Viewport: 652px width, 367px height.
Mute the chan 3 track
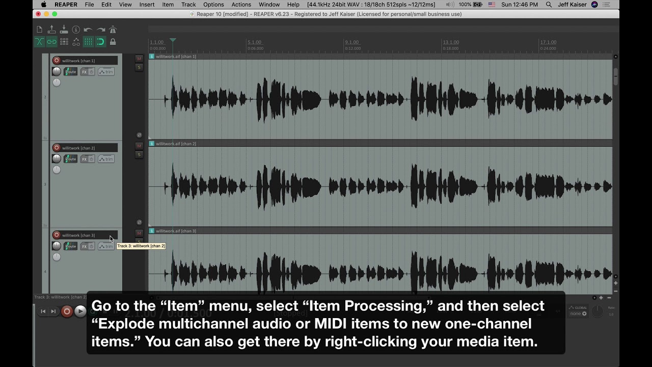click(x=139, y=233)
